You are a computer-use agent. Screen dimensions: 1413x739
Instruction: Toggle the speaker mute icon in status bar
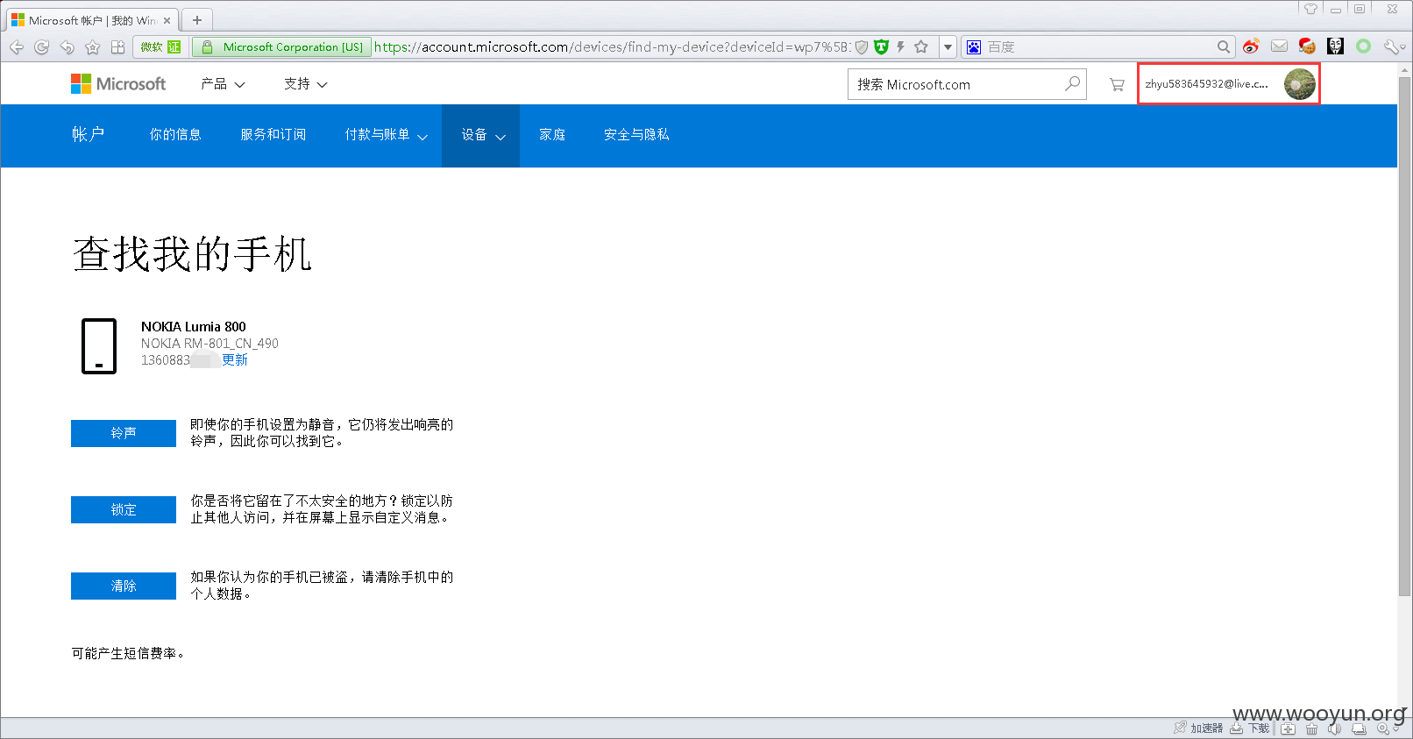click(1334, 729)
